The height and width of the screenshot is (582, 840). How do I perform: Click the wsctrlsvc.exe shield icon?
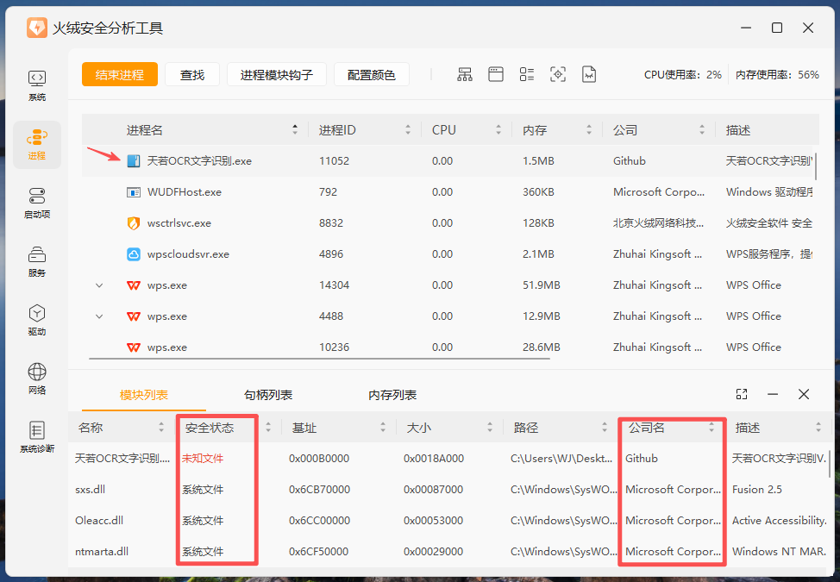[134, 222]
